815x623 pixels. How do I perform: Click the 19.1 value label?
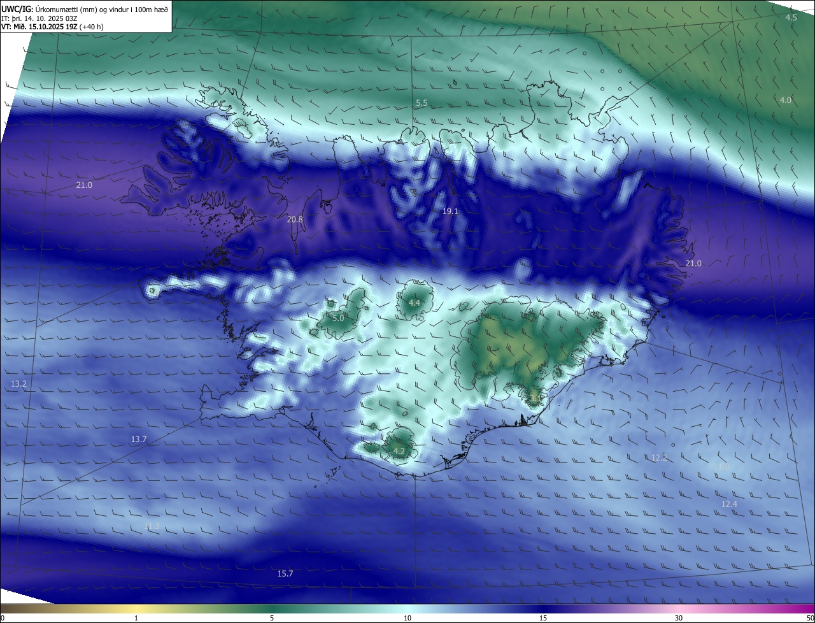coord(450,211)
